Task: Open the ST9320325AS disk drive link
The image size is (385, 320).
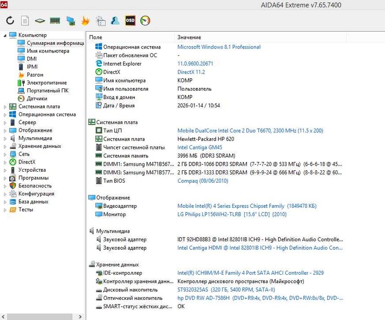Action: [x=226, y=290]
